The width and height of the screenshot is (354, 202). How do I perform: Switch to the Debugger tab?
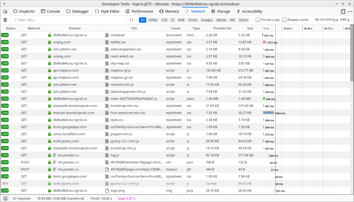pos(78,11)
